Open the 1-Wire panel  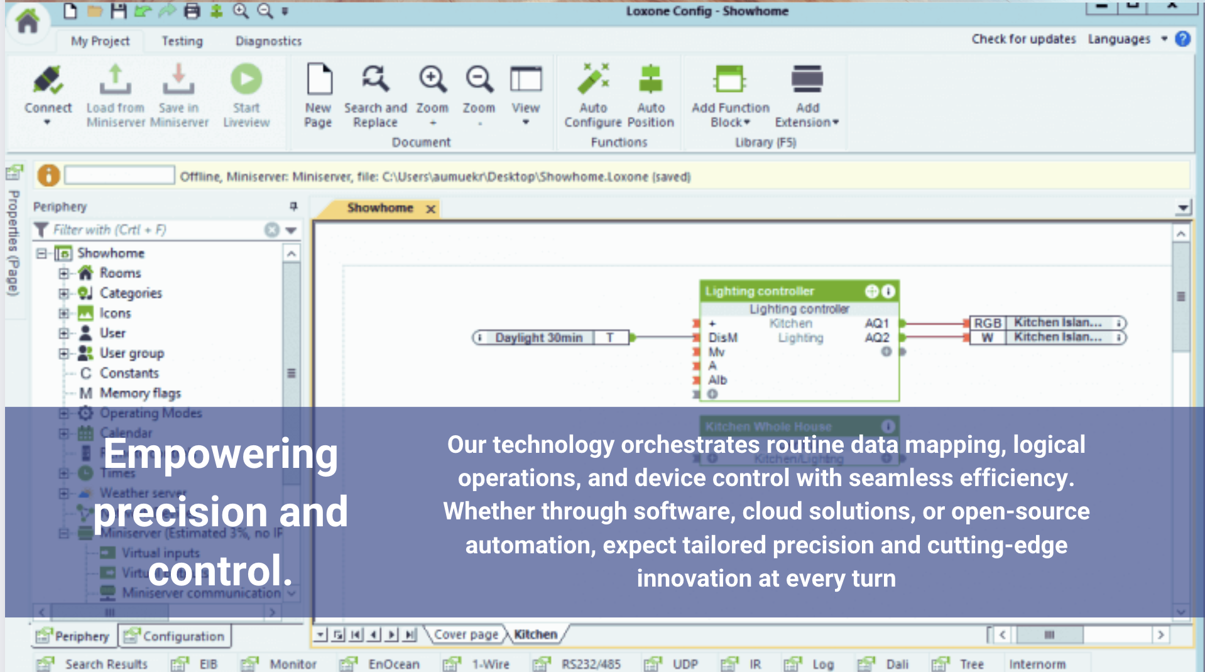click(x=476, y=664)
